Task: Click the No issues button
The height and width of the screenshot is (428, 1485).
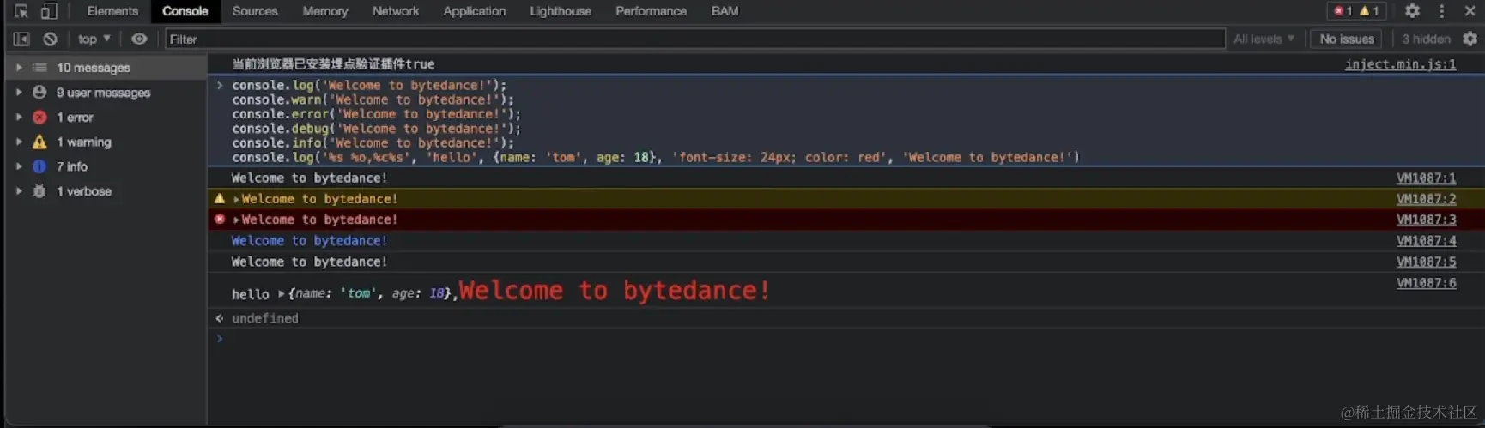Action: click(1347, 39)
